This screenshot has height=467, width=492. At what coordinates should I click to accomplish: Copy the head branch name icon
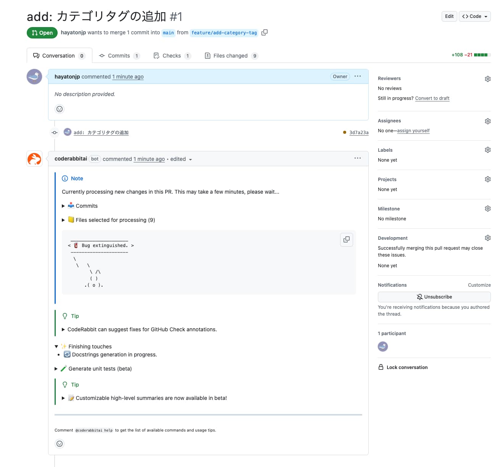pos(264,32)
